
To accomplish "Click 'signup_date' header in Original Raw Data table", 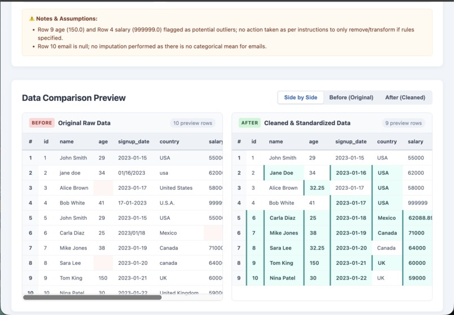I will click(133, 141).
